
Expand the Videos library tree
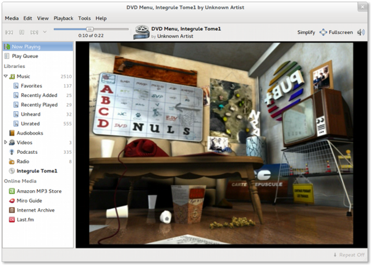pyautogui.click(x=6, y=142)
